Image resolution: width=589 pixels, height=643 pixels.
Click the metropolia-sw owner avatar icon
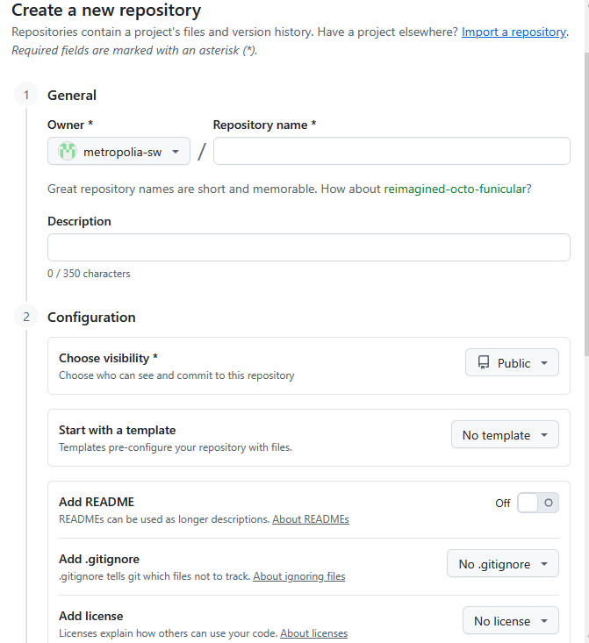tap(68, 152)
